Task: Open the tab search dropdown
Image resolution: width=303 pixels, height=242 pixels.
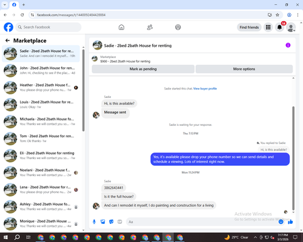Action: [x=5, y=5]
